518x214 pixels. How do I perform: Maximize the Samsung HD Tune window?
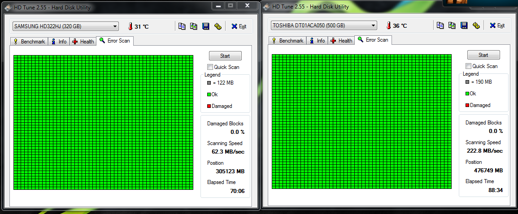(x=231, y=5)
